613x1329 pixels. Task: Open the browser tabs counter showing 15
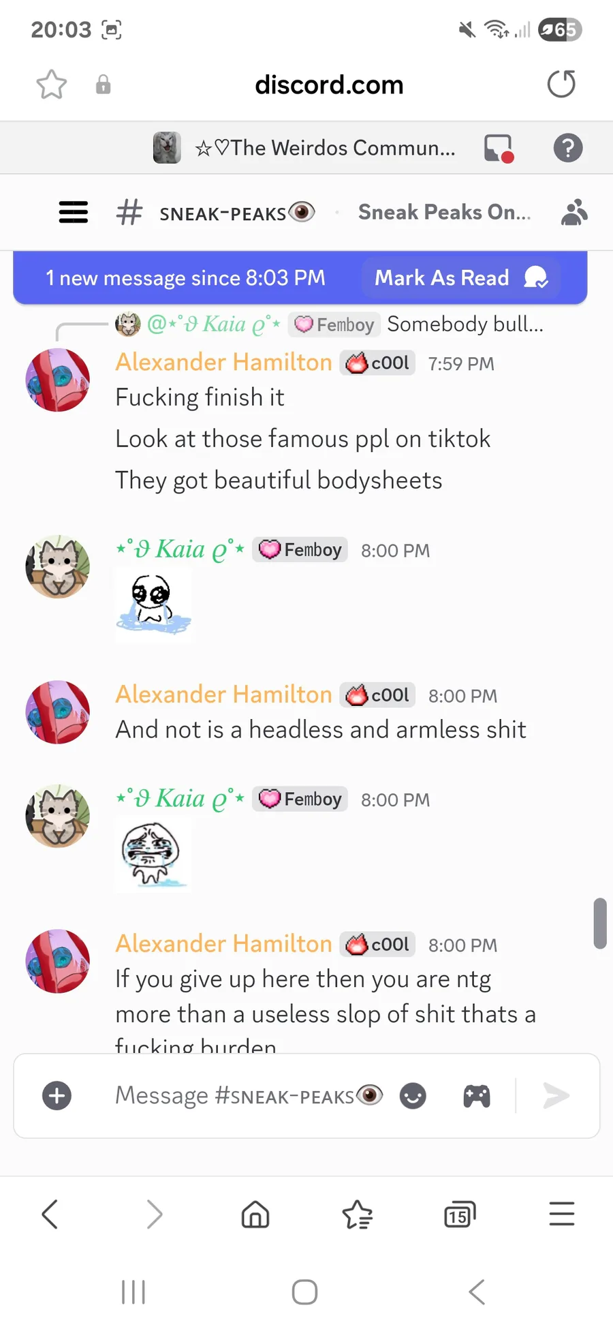(460, 1215)
